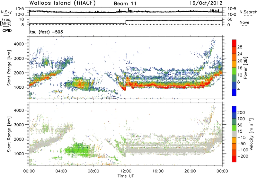Click the 12:00 time tick label
The width and height of the screenshot is (257, 178).
tap(126, 171)
